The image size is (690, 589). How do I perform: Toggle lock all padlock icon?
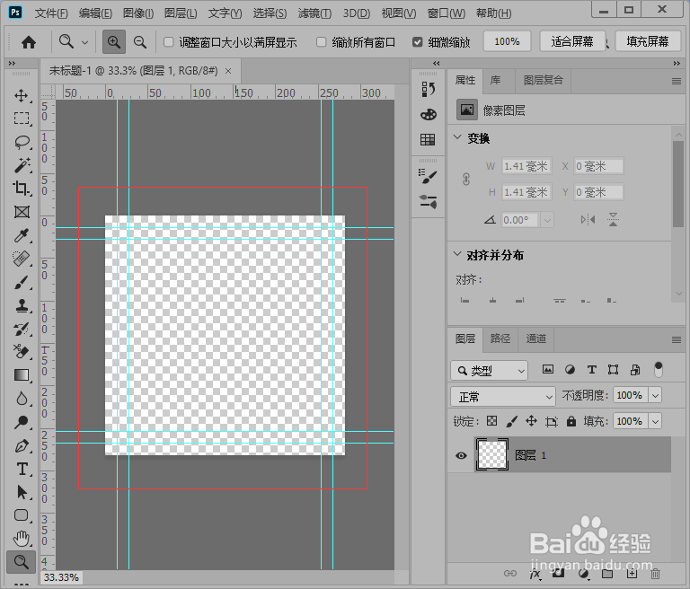571,421
